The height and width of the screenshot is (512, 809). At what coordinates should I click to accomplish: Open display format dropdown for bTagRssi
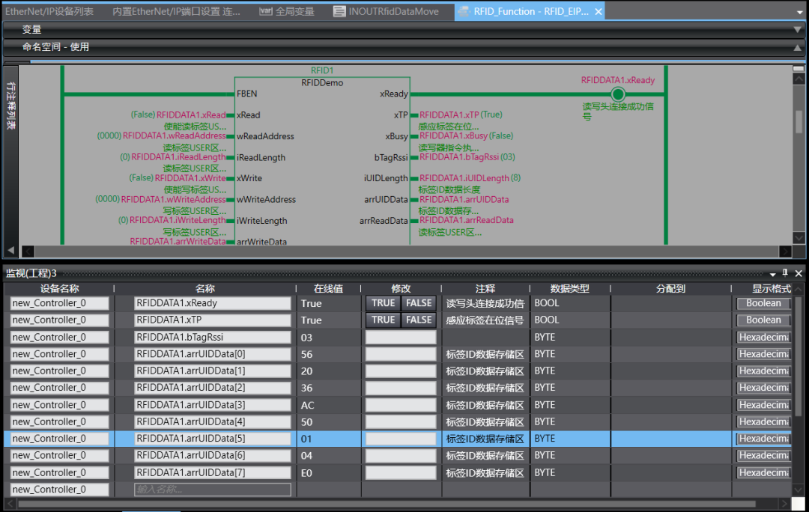coord(763,337)
